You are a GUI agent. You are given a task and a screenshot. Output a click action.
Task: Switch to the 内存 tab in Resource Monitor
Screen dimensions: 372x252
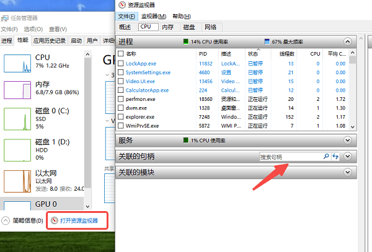point(168,27)
